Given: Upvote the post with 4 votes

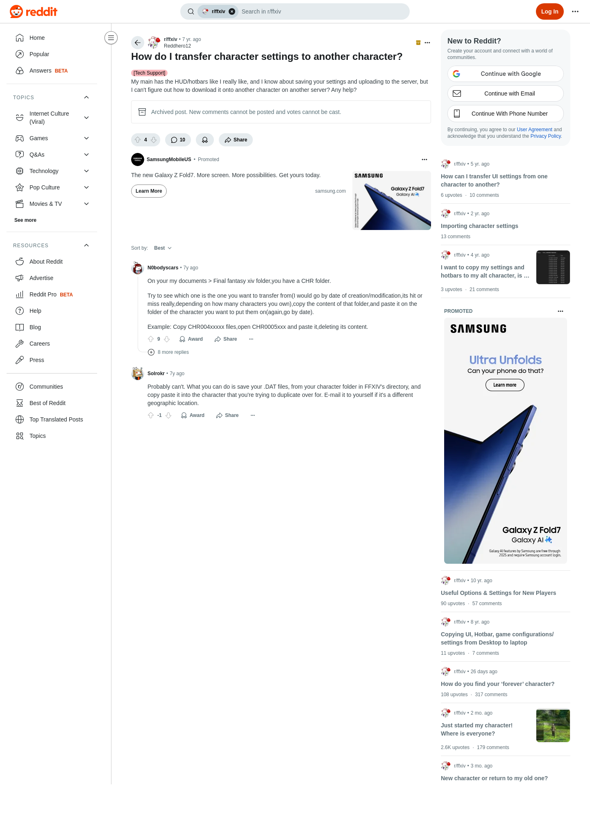Looking at the screenshot, I should (x=138, y=140).
